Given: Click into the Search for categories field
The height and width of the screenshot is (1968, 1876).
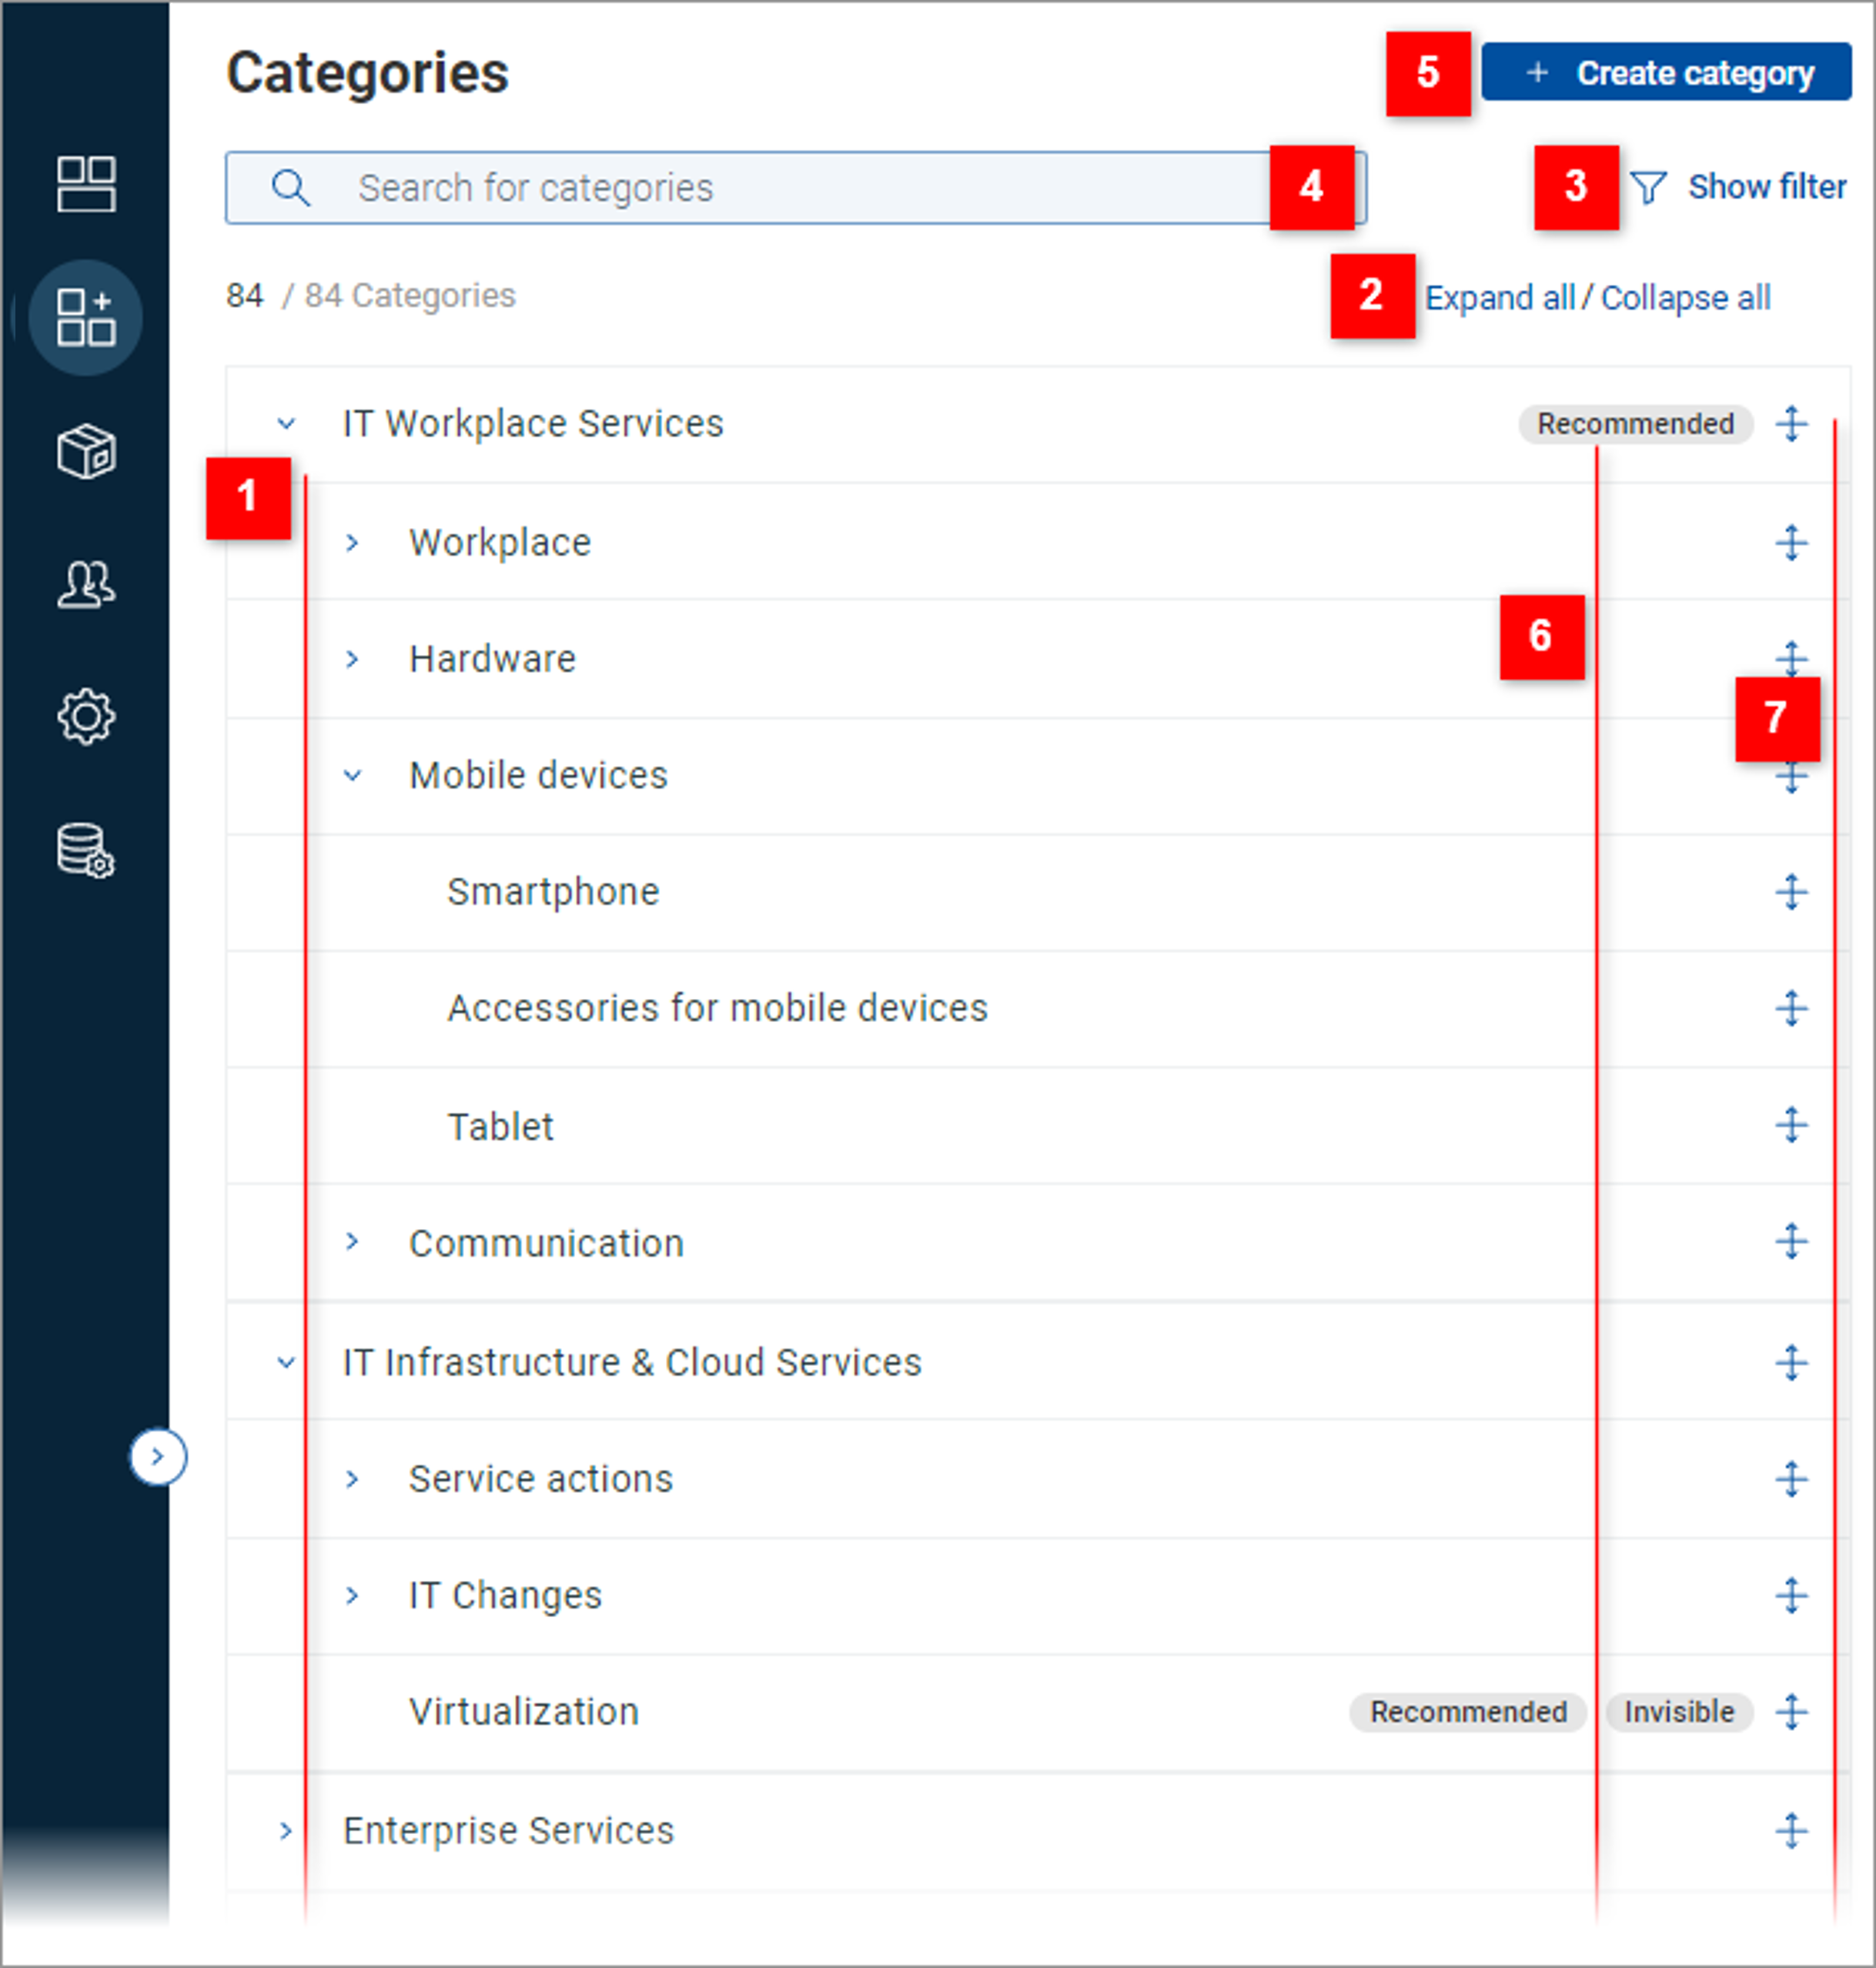Looking at the screenshot, I should coord(700,188).
